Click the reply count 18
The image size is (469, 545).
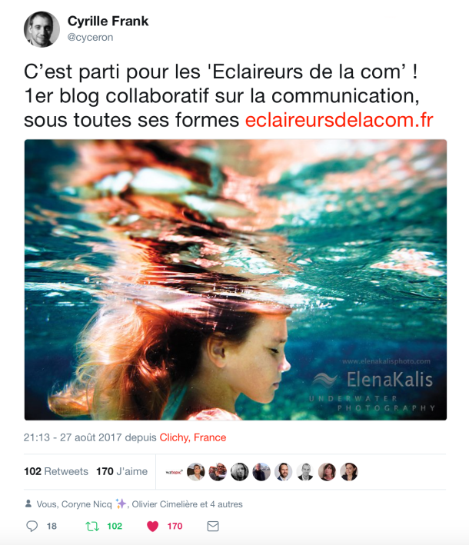point(52,527)
